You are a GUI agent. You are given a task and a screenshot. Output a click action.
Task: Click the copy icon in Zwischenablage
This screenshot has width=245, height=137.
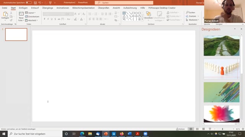click(11, 16)
